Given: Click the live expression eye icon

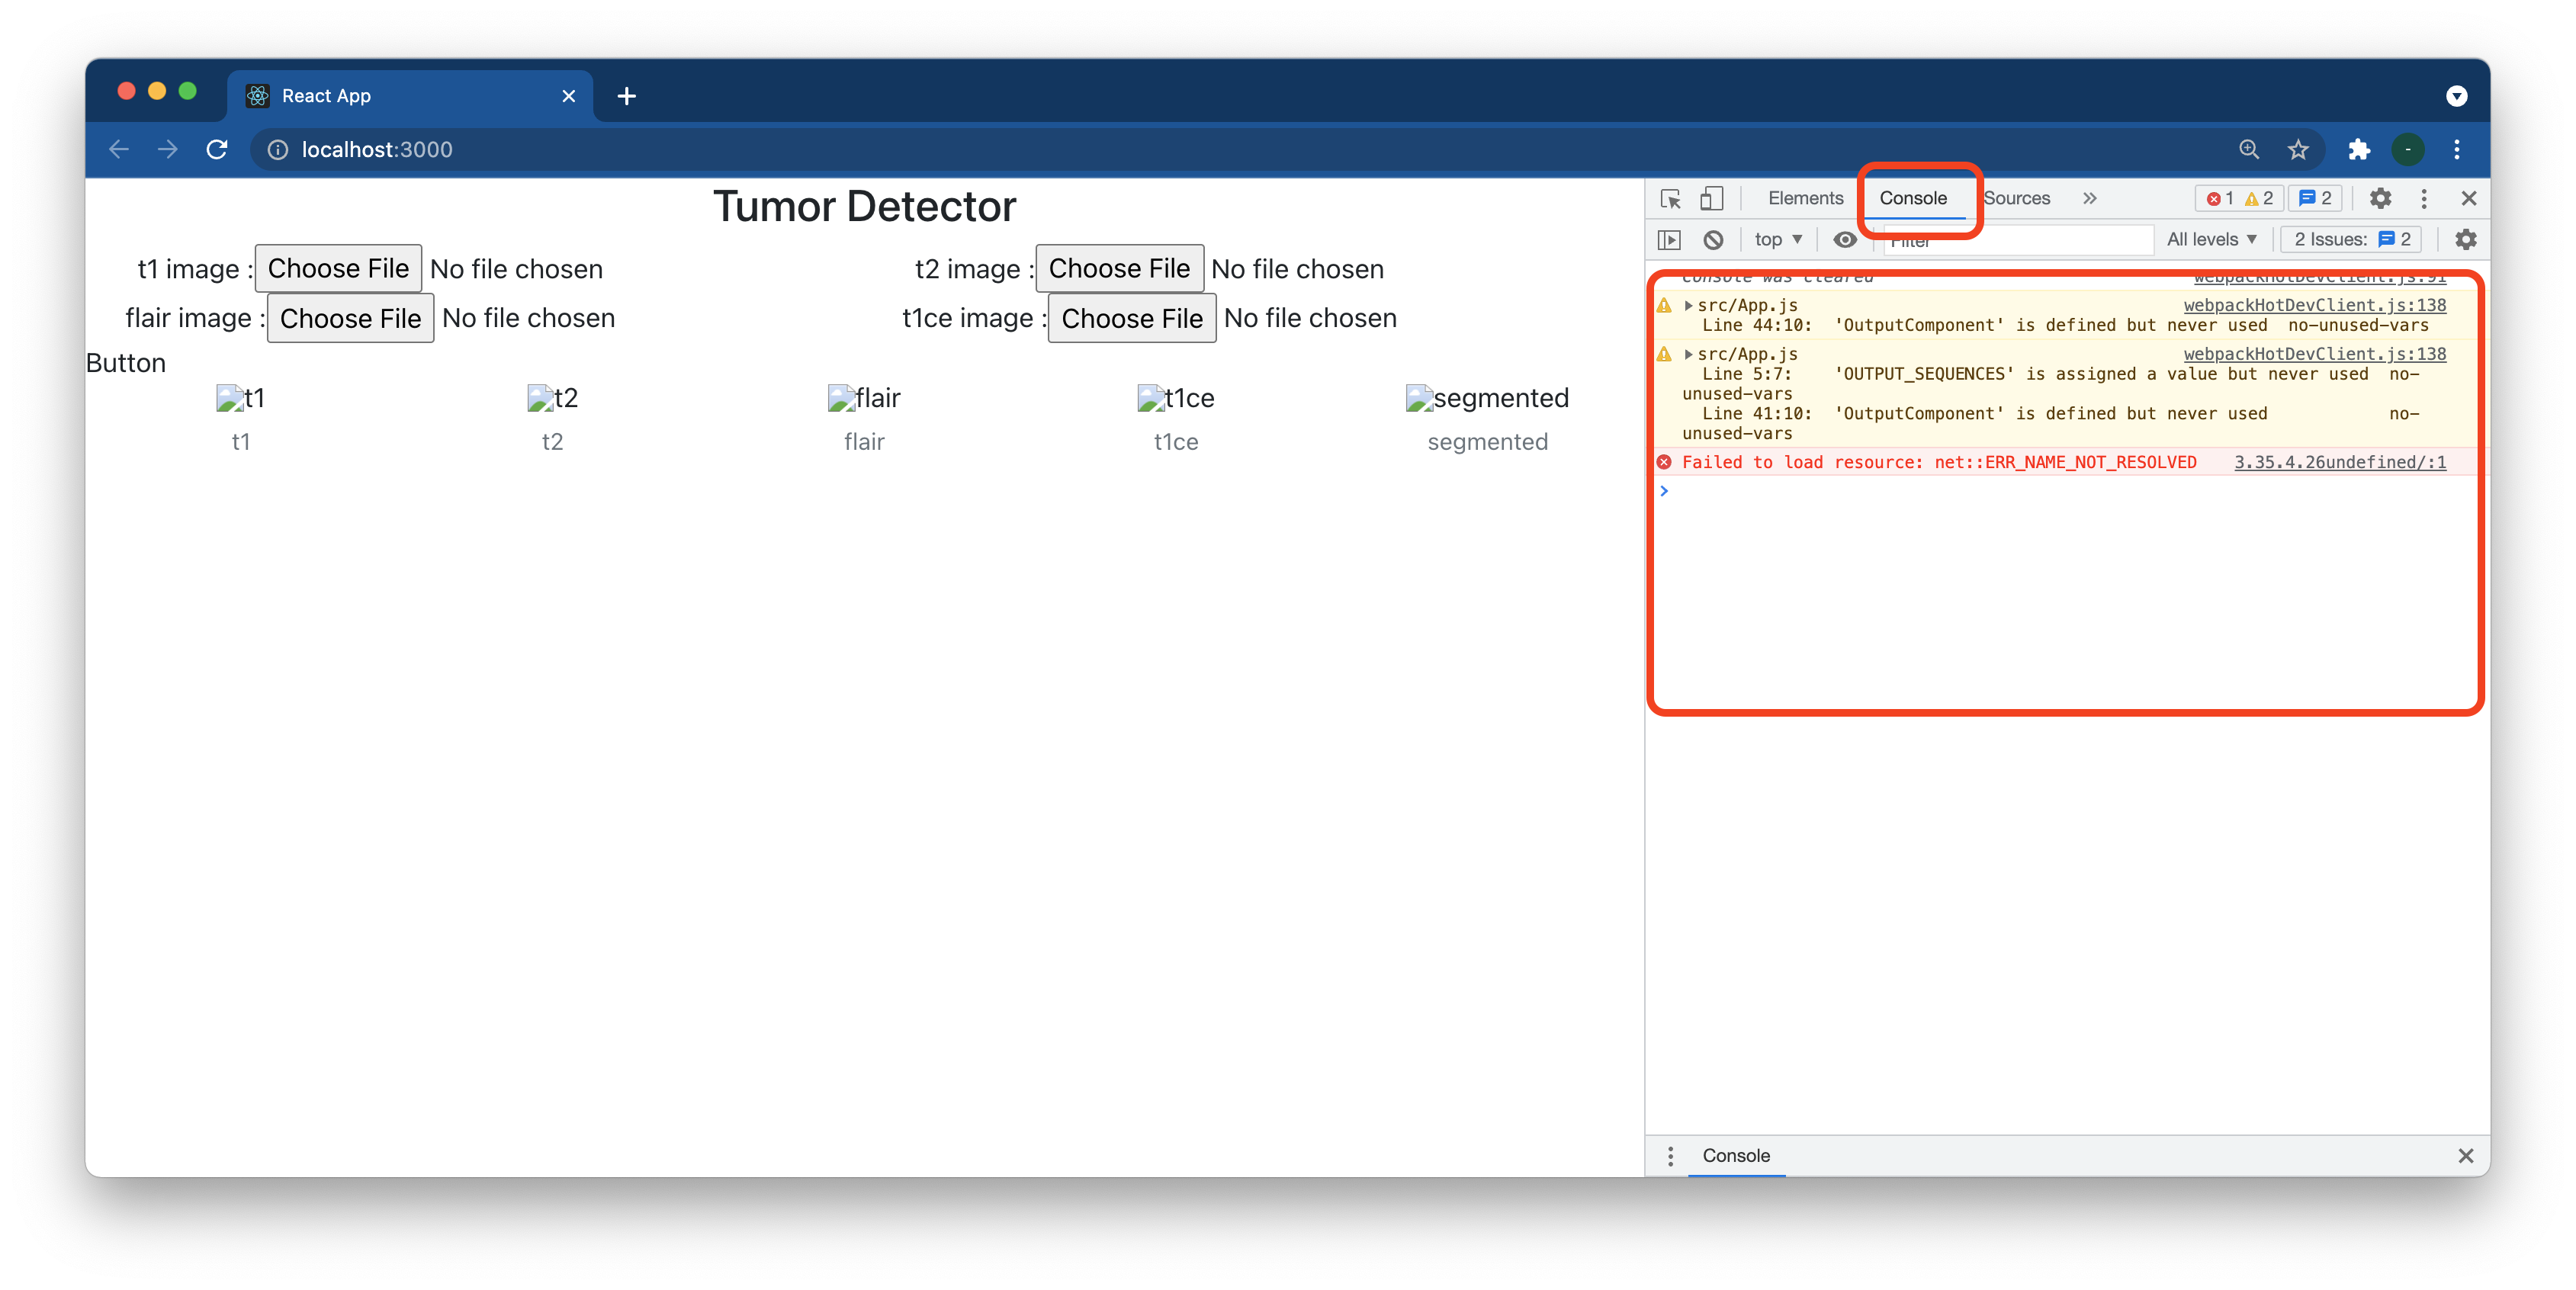Looking at the screenshot, I should 1844,240.
